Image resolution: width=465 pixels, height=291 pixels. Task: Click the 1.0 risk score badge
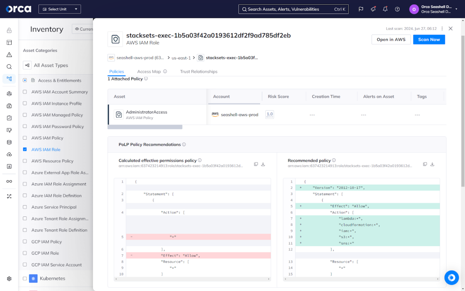(x=270, y=115)
